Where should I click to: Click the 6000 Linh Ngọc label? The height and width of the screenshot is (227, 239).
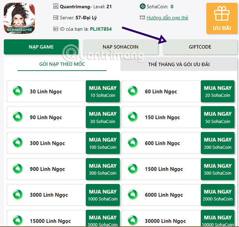[164, 195]
